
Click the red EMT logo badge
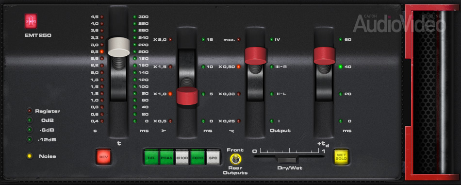[x=31, y=21]
